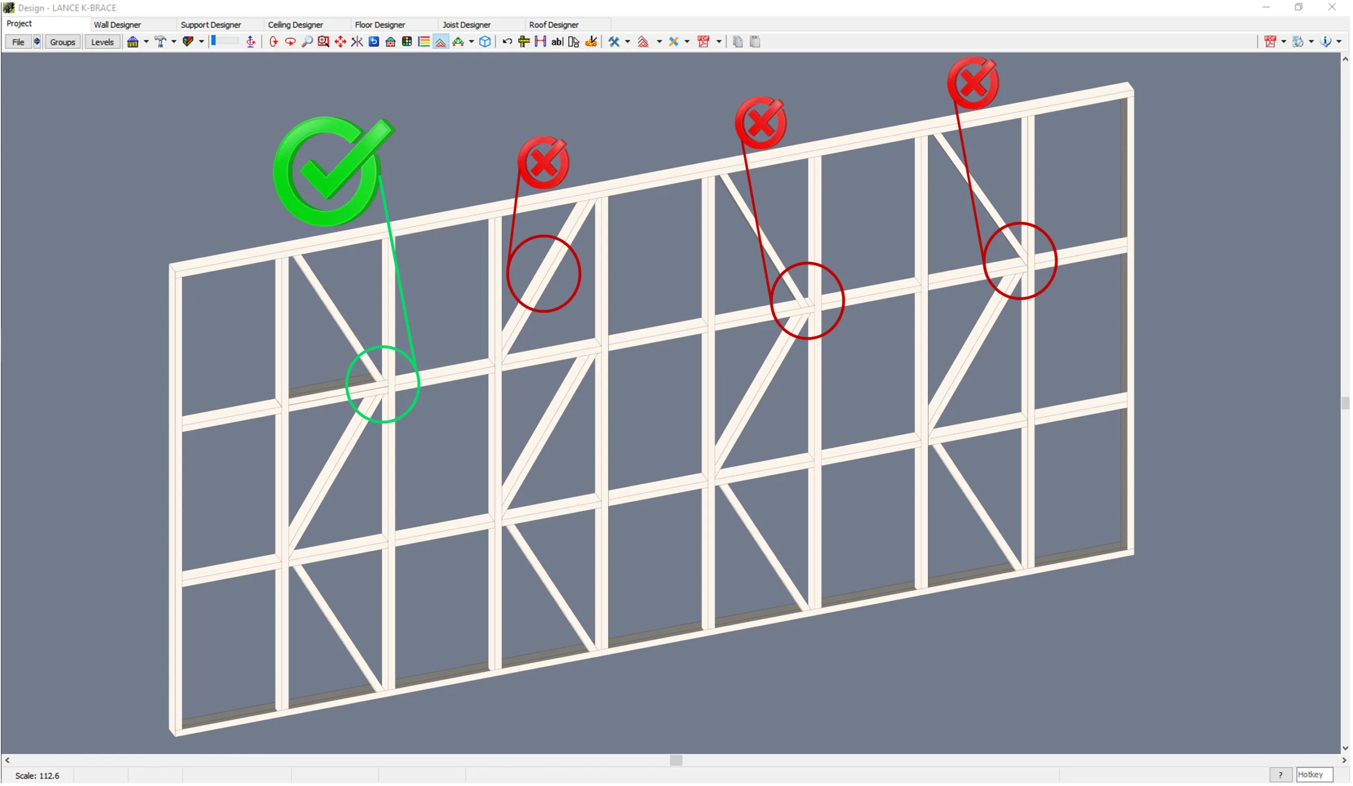Toggle the highlighted roof truss view icon
Screen dimensions: 1353x786
(441, 42)
